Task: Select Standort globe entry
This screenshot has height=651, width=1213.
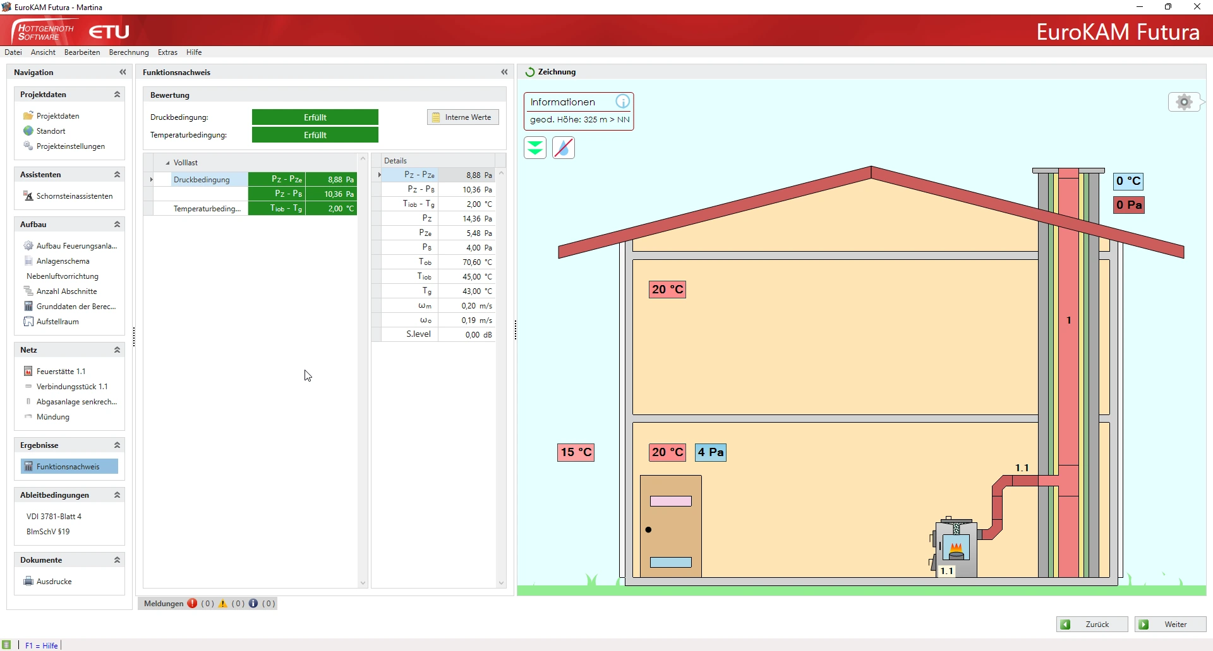Action: point(51,131)
